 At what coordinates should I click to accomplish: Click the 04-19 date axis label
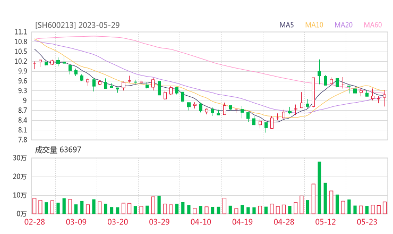point(242,222)
